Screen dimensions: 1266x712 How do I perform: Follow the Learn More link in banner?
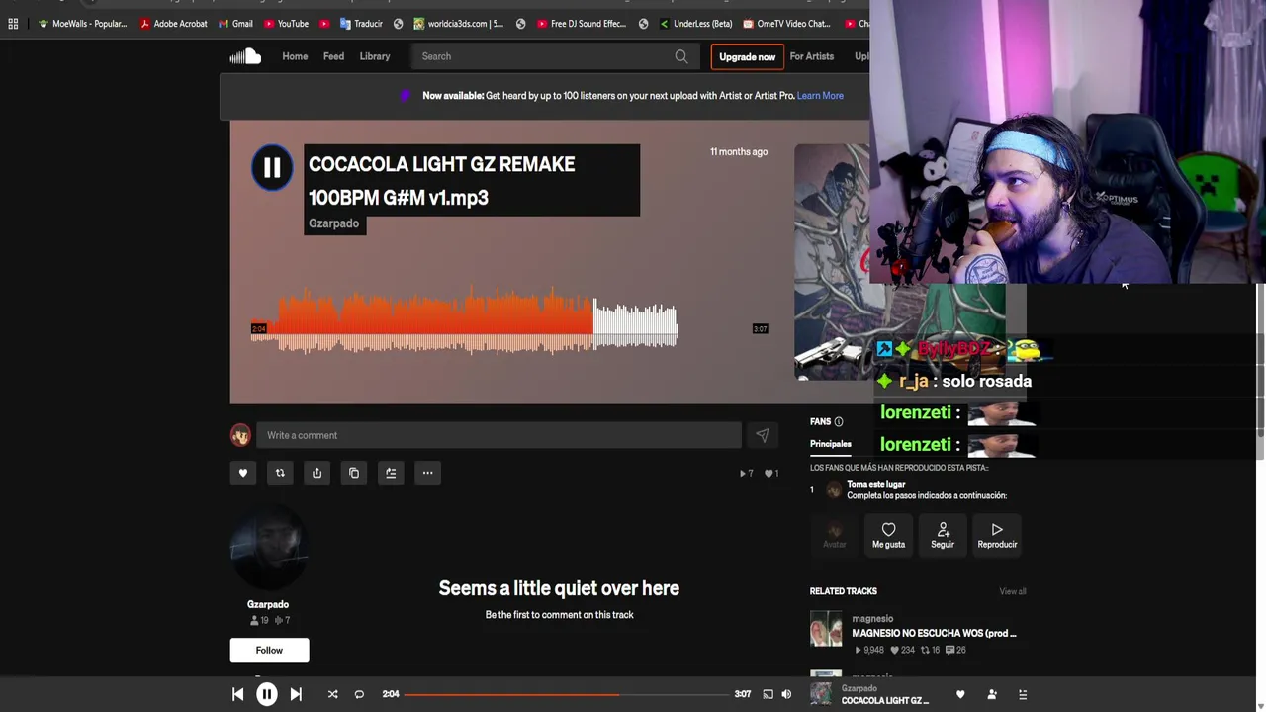(x=820, y=96)
